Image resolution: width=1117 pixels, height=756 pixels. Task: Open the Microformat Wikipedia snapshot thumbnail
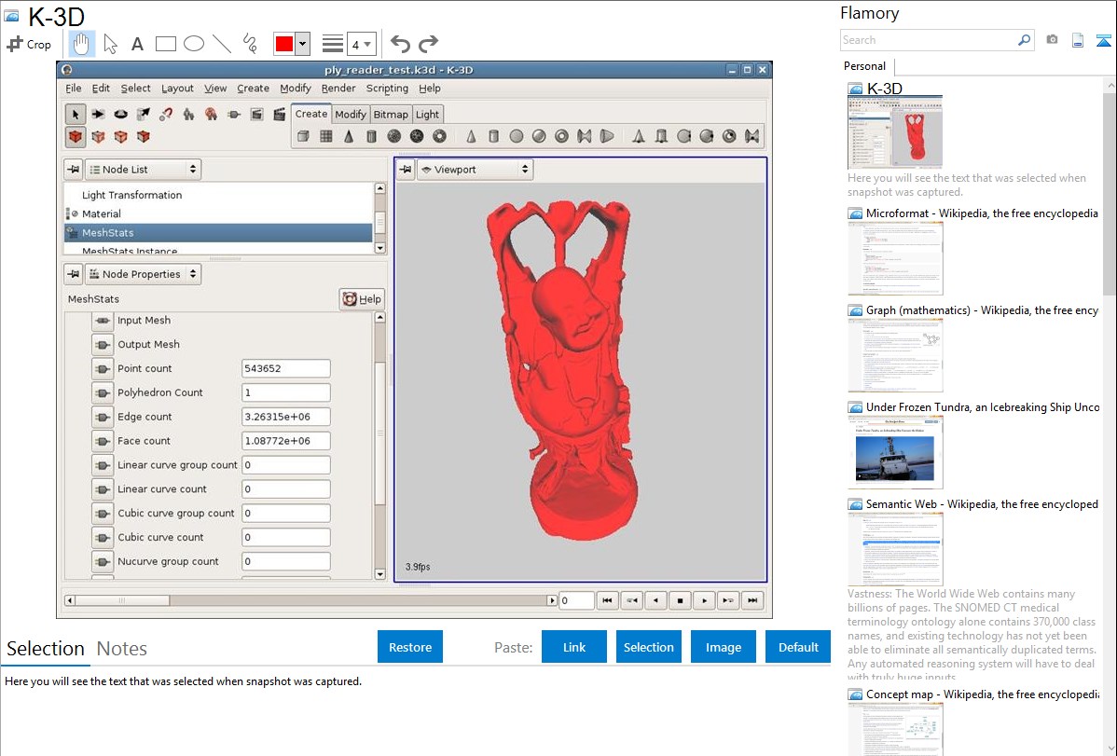click(x=895, y=258)
